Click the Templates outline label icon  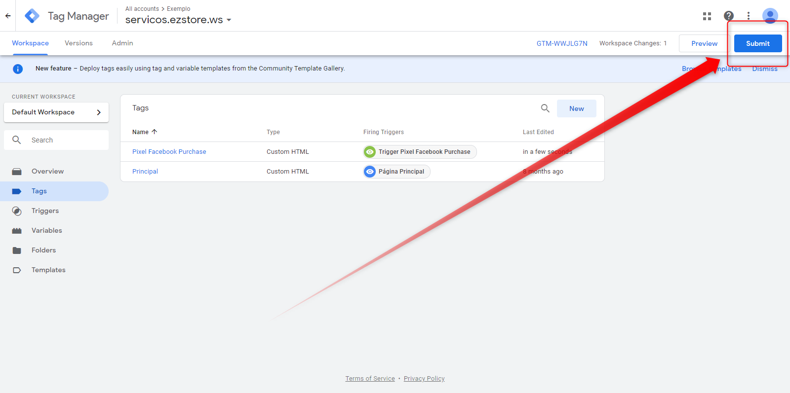point(17,270)
